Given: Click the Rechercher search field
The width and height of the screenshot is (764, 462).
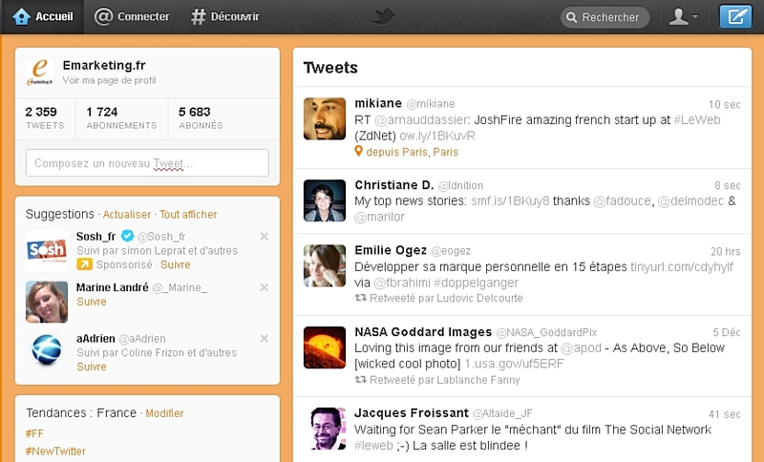Looking at the screenshot, I should [605, 17].
